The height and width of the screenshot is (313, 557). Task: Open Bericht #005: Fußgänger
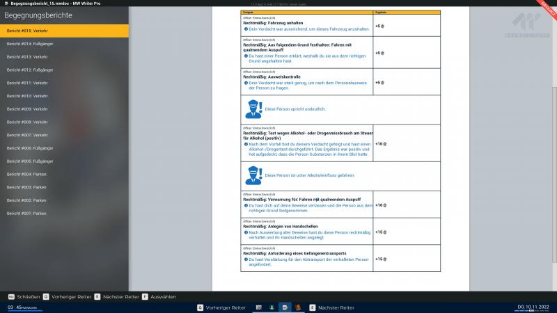coord(64,161)
